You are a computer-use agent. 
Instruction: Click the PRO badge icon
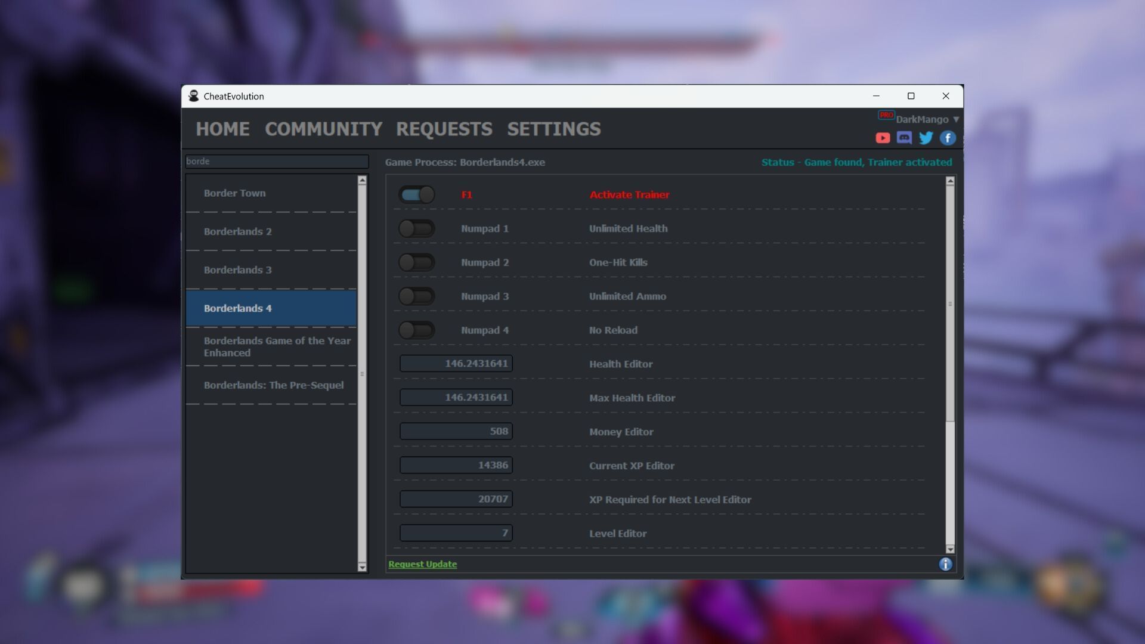click(886, 115)
